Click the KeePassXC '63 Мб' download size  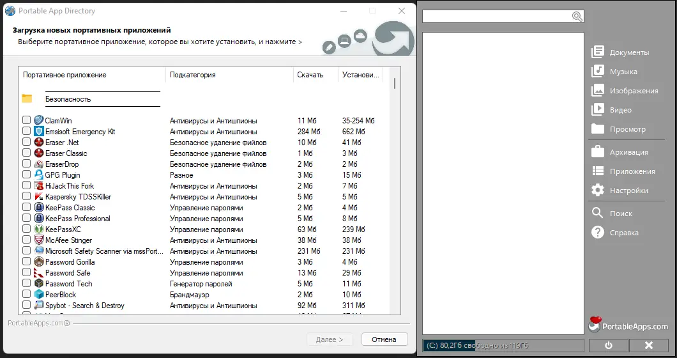click(x=307, y=229)
